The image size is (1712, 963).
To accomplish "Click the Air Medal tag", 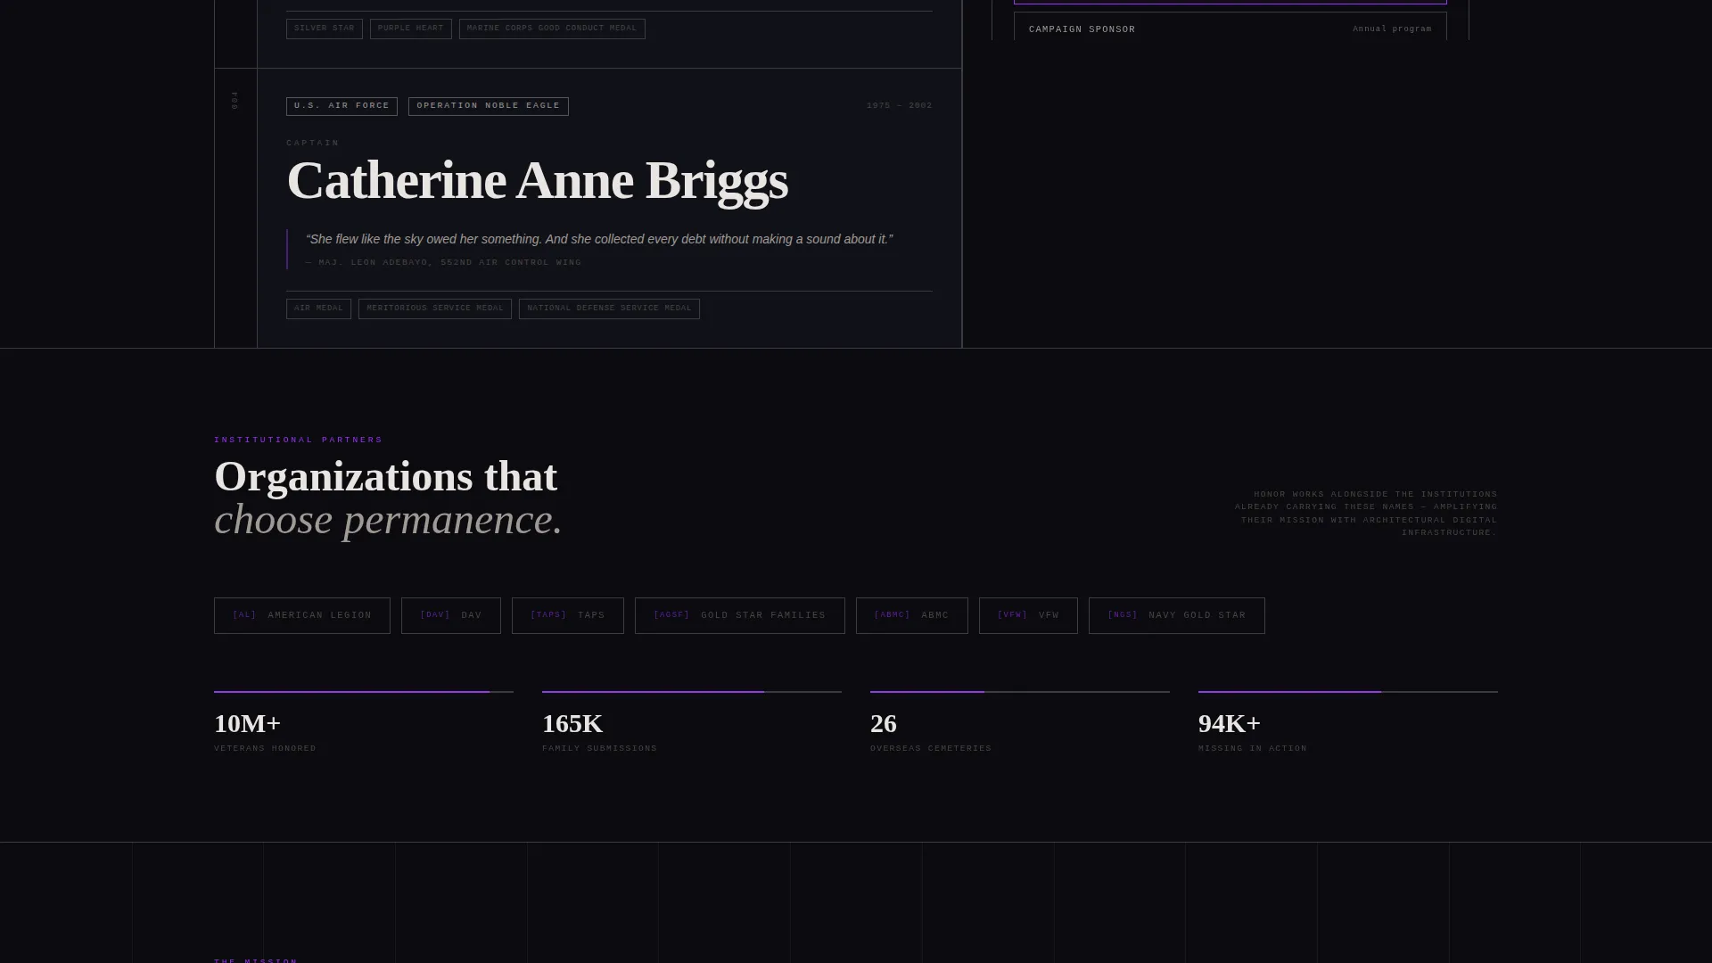I will (318, 309).
